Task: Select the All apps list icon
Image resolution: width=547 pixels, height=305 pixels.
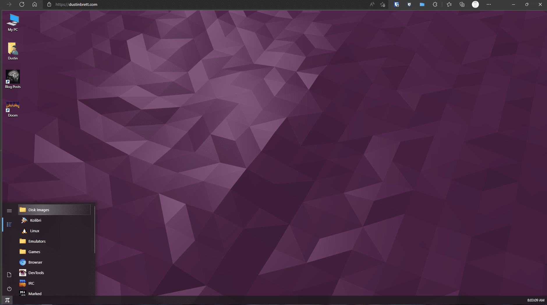Action: (9, 225)
